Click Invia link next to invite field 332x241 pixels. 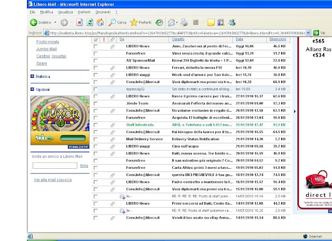[84, 166]
